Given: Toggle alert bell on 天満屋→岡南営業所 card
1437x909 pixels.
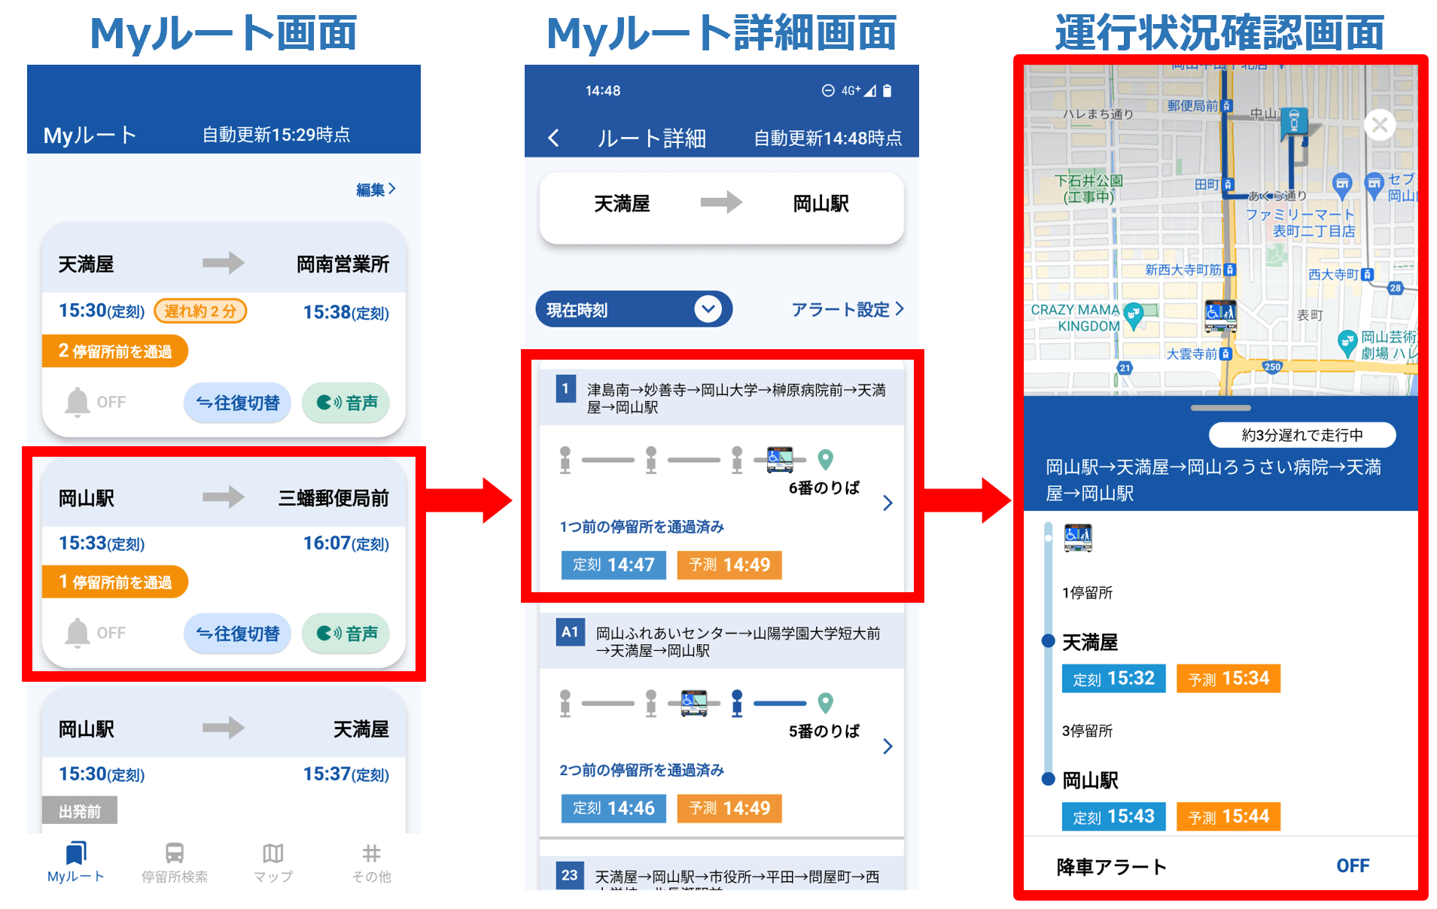Looking at the screenshot, I should (x=78, y=403).
